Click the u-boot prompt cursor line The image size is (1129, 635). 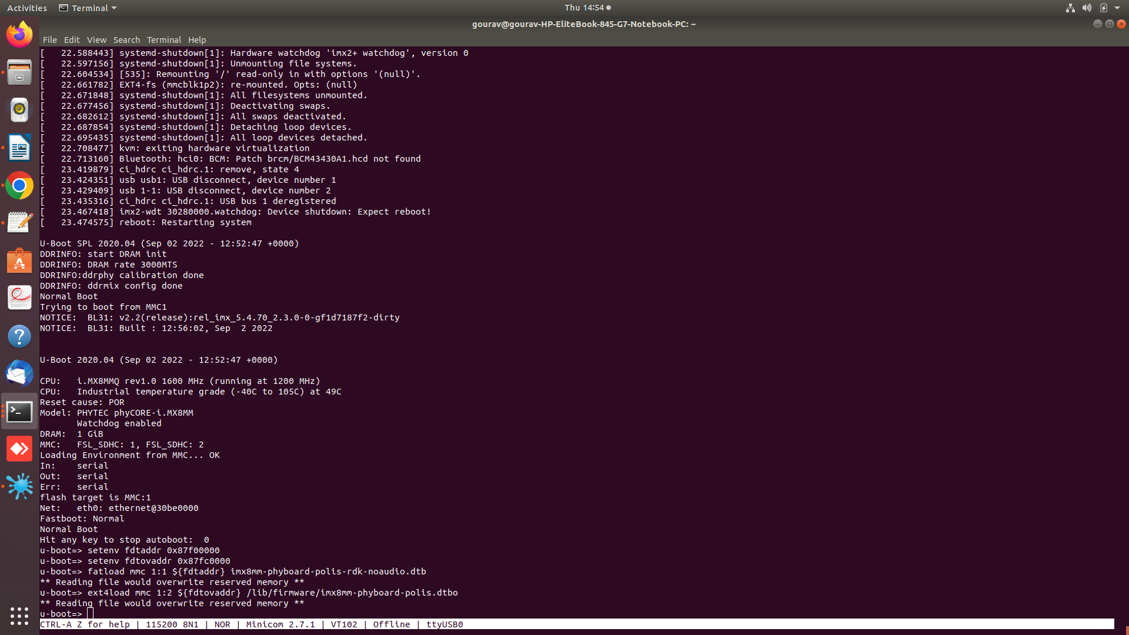click(91, 614)
